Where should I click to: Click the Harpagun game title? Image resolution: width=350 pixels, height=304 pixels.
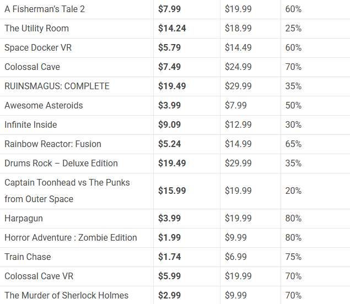24,219
